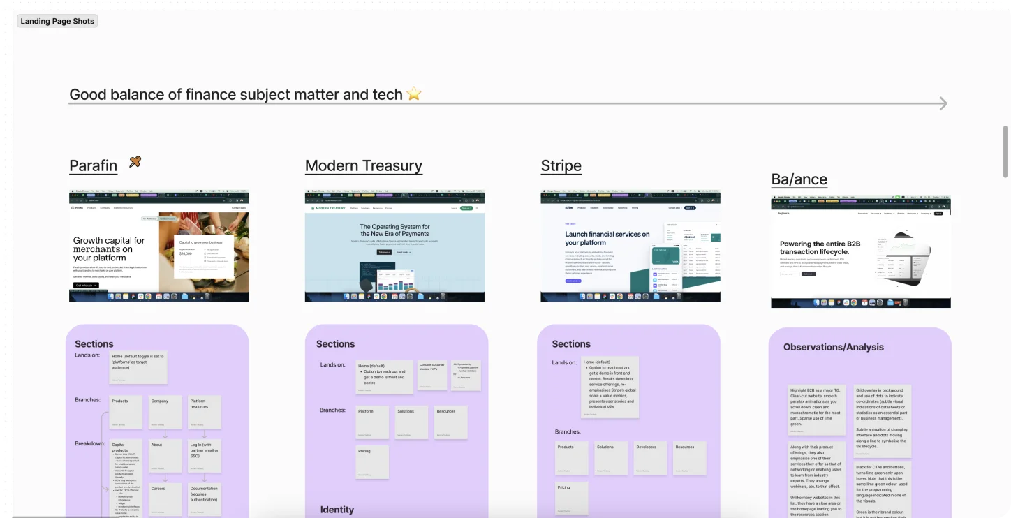Select the Solutions sticky note under Modern Treasury
1011x518 pixels.
pos(411,422)
